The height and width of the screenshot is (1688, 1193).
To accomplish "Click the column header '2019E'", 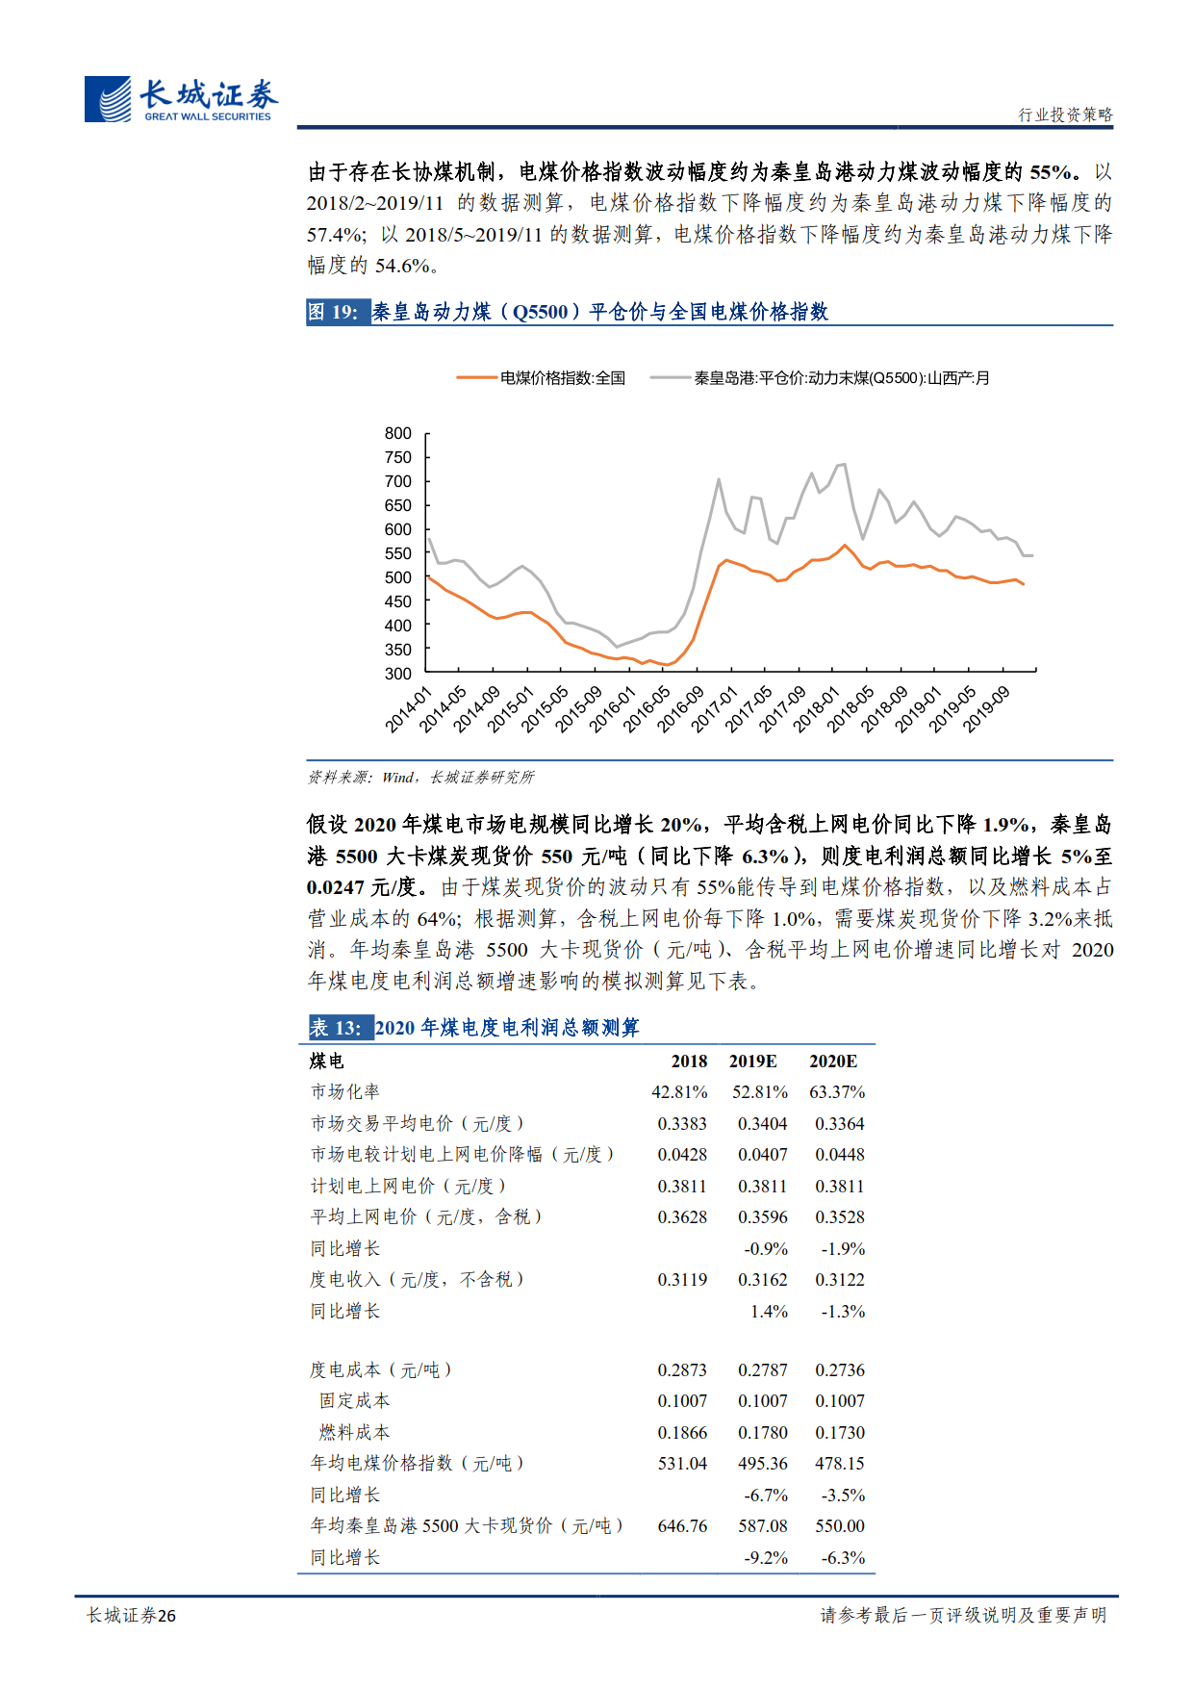I will 753,1061.
